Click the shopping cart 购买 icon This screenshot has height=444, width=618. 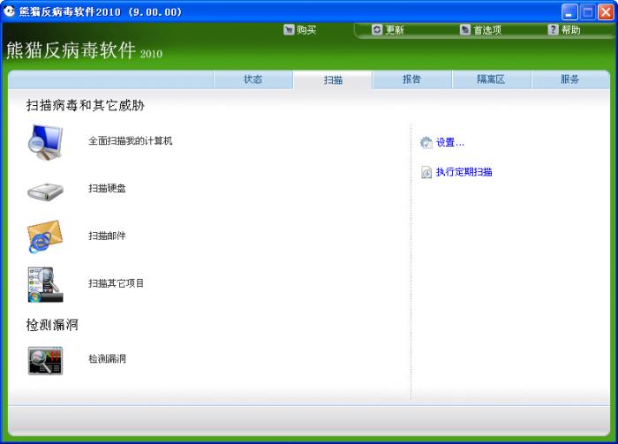(289, 29)
